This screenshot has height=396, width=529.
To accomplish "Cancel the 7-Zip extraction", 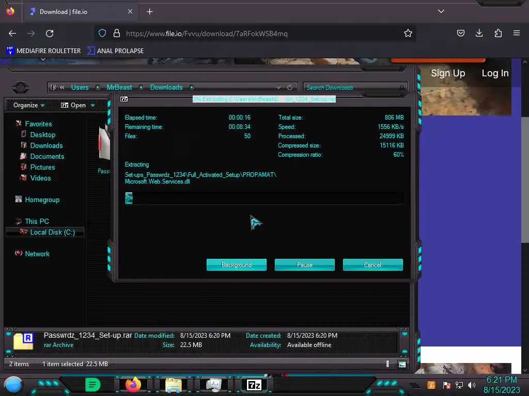I will click(373, 265).
